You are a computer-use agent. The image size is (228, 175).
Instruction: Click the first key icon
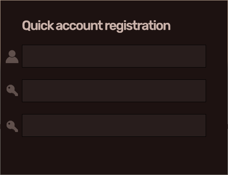[12, 90]
